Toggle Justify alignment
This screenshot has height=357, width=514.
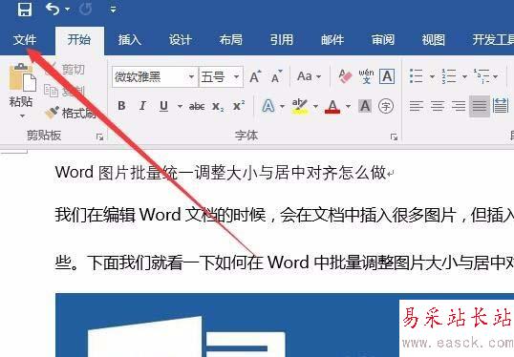coord(480,106)
